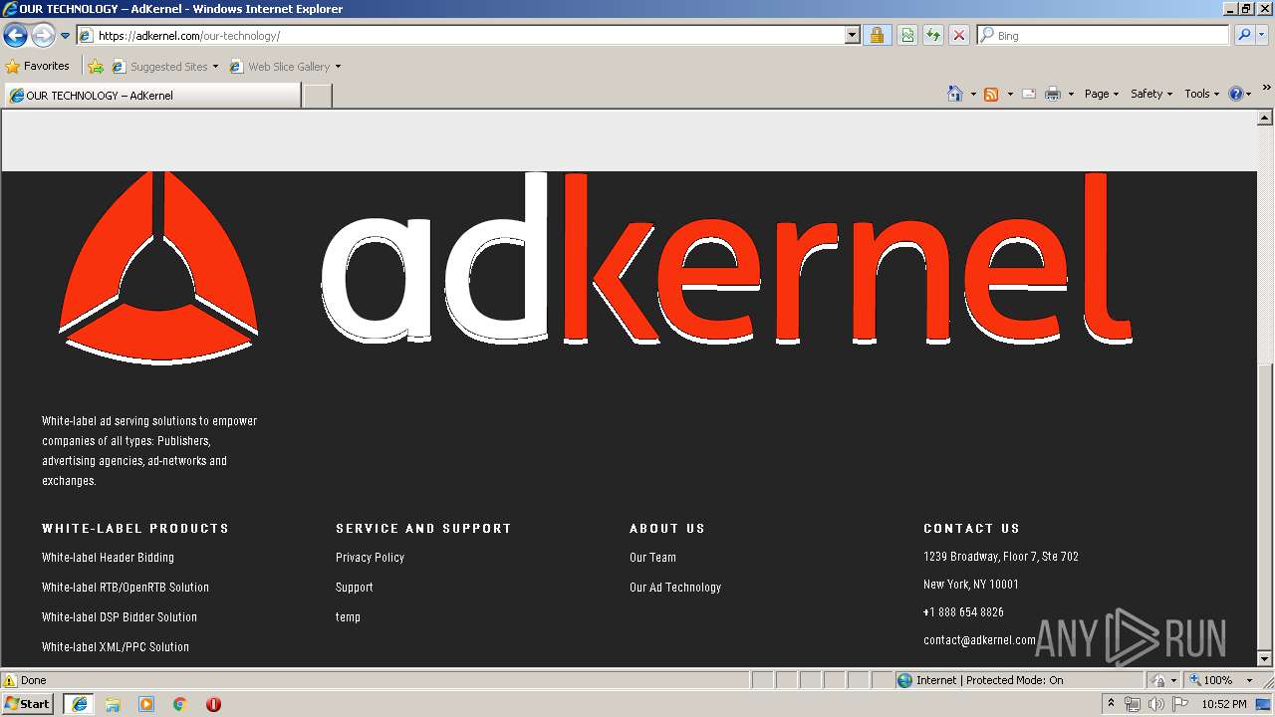1275x717 pixels.
Task: Stop loading with the red X
Action: tap(959, 36)
